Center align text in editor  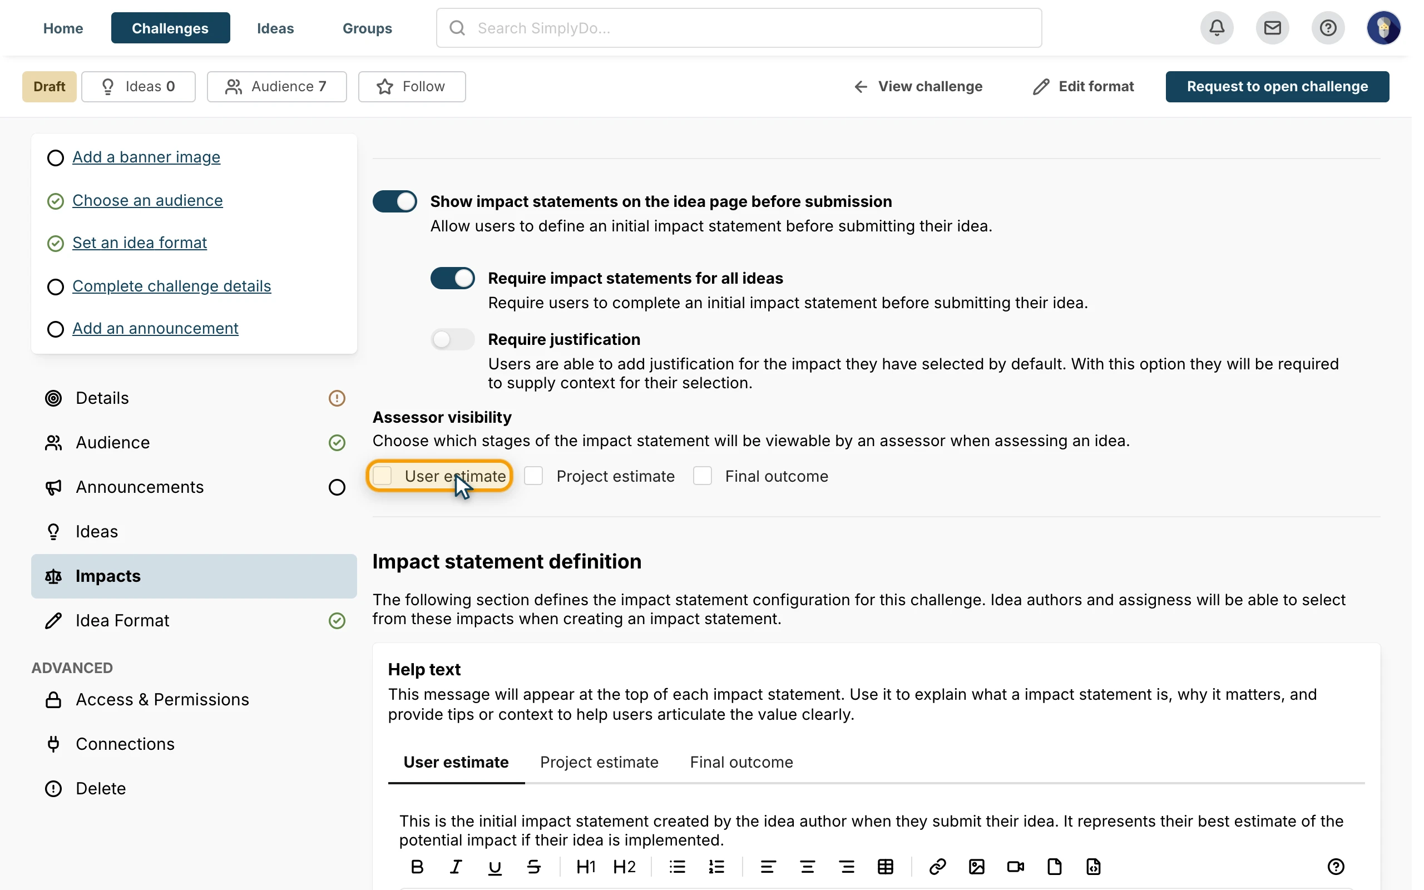tap(807, 867)
